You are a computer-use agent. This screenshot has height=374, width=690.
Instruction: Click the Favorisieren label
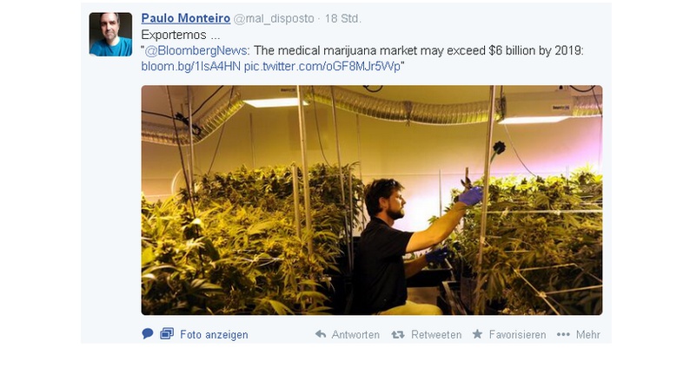[x=518, y=335]
